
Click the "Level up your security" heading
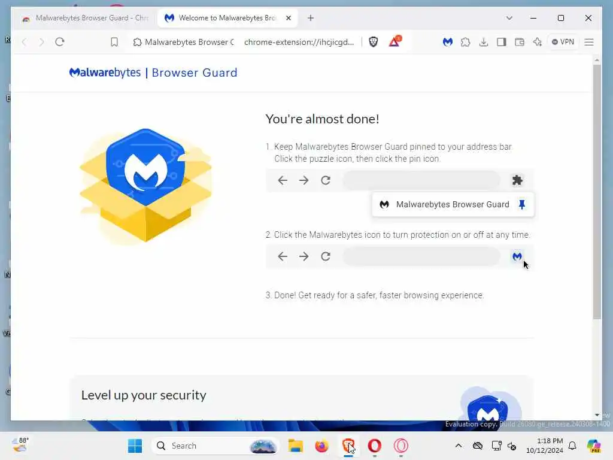coord(144,395)
